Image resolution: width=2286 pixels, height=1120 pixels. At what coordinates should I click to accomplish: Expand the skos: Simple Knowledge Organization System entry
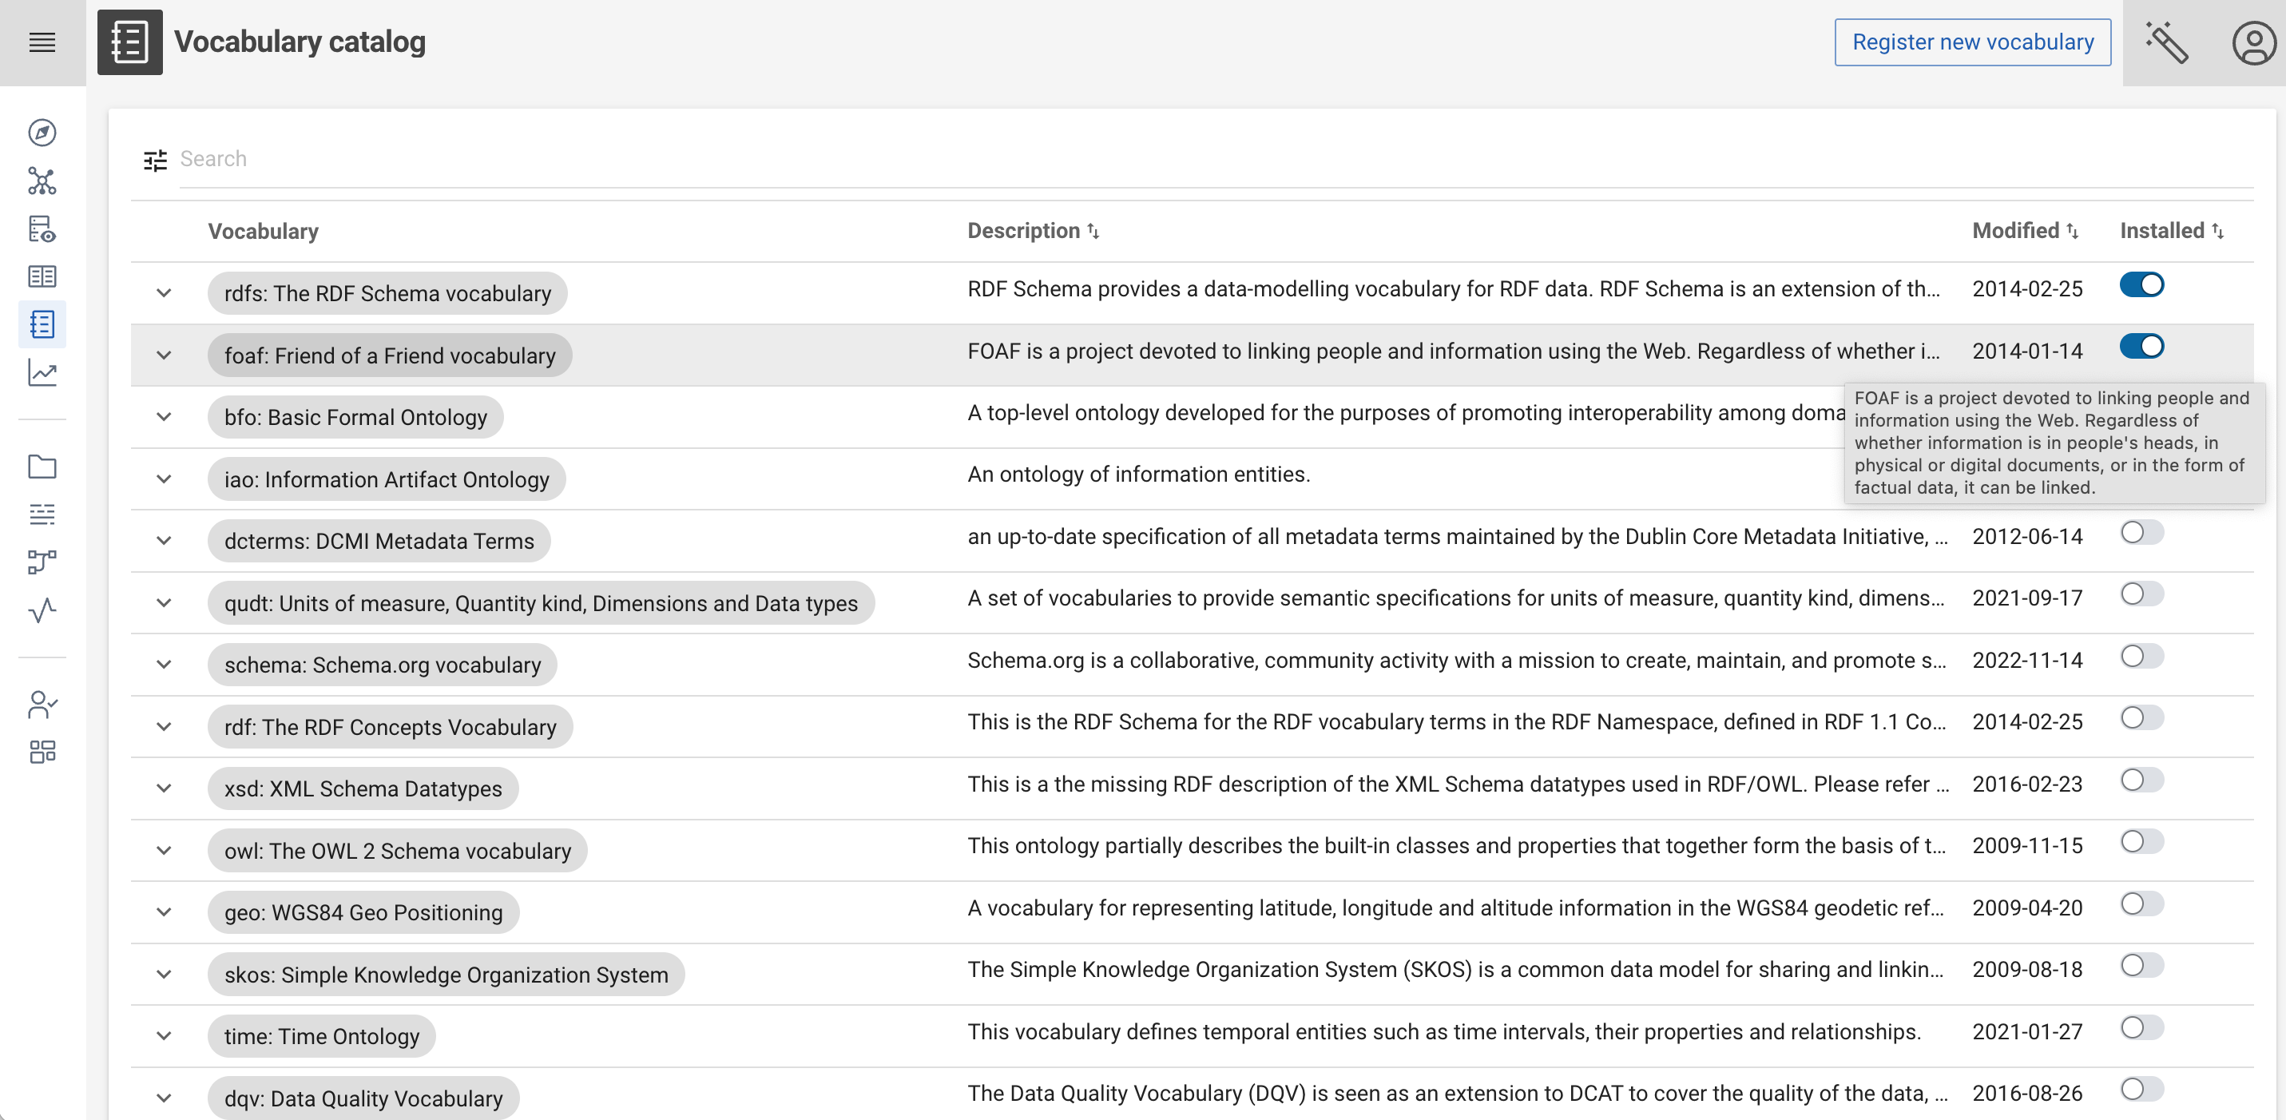point(165,974)
